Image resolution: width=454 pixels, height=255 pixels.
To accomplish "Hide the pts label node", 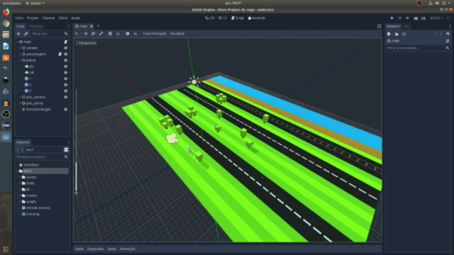I will click(66, 67).
